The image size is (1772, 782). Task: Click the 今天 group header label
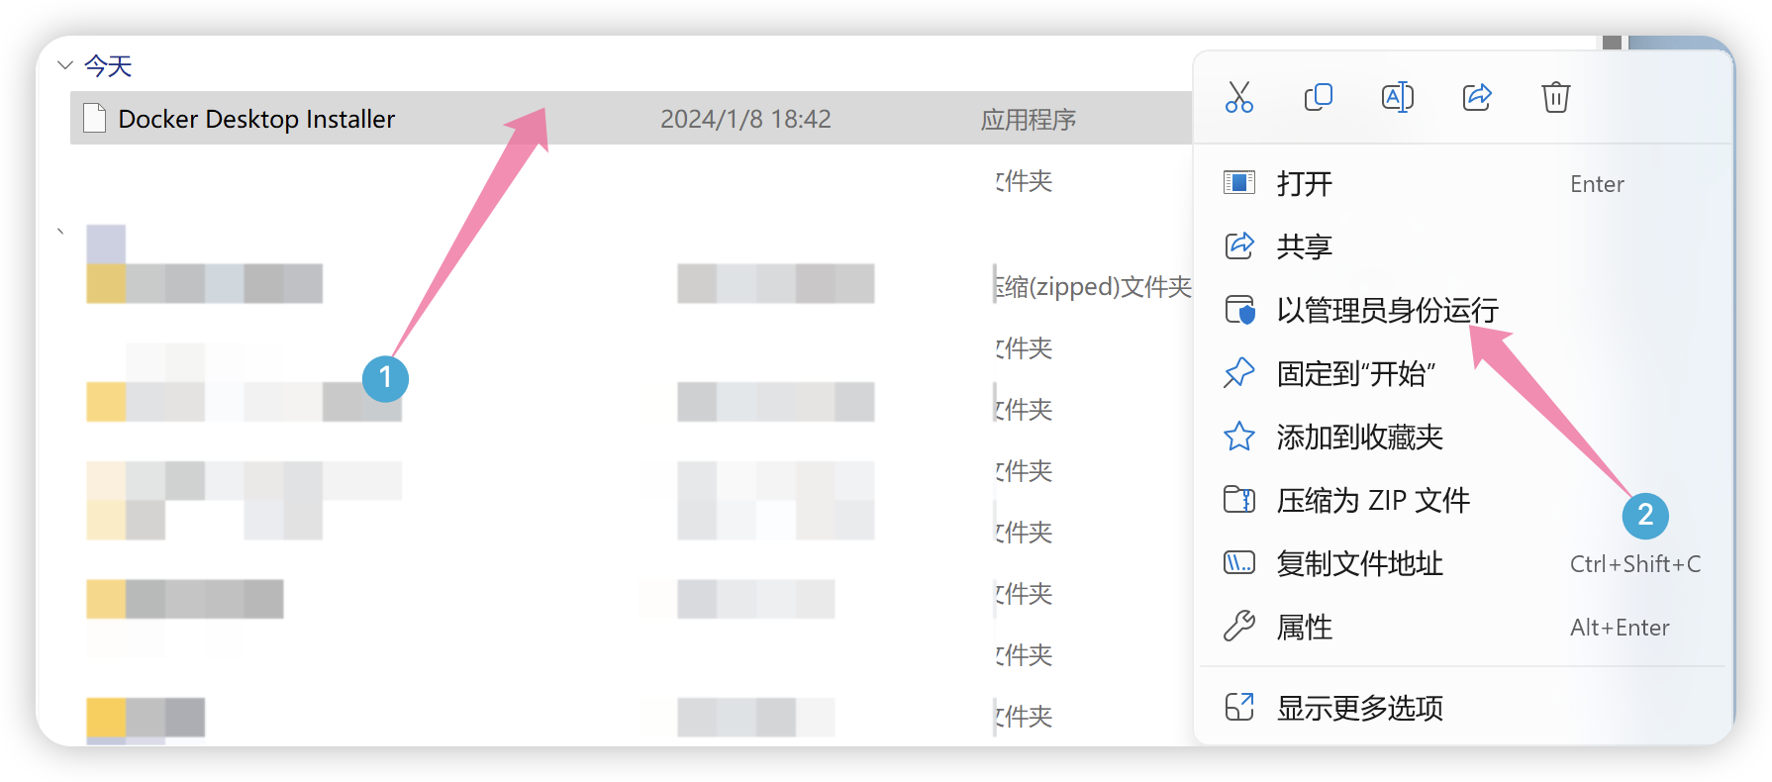pyautogui.click(x=108, y=65)
